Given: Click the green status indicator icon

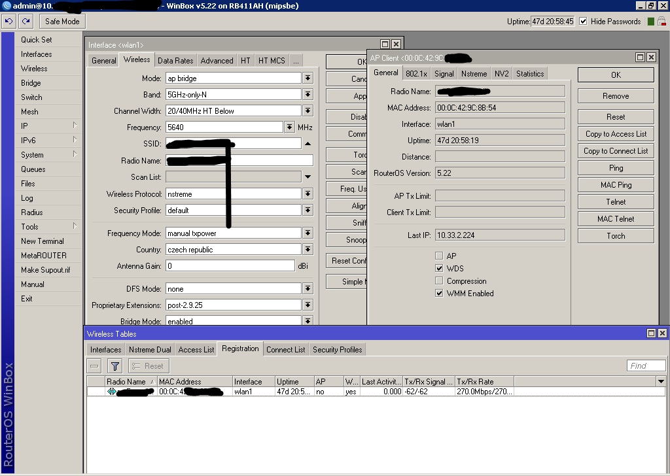Looking at the screenshot, I should click(651, 22).
